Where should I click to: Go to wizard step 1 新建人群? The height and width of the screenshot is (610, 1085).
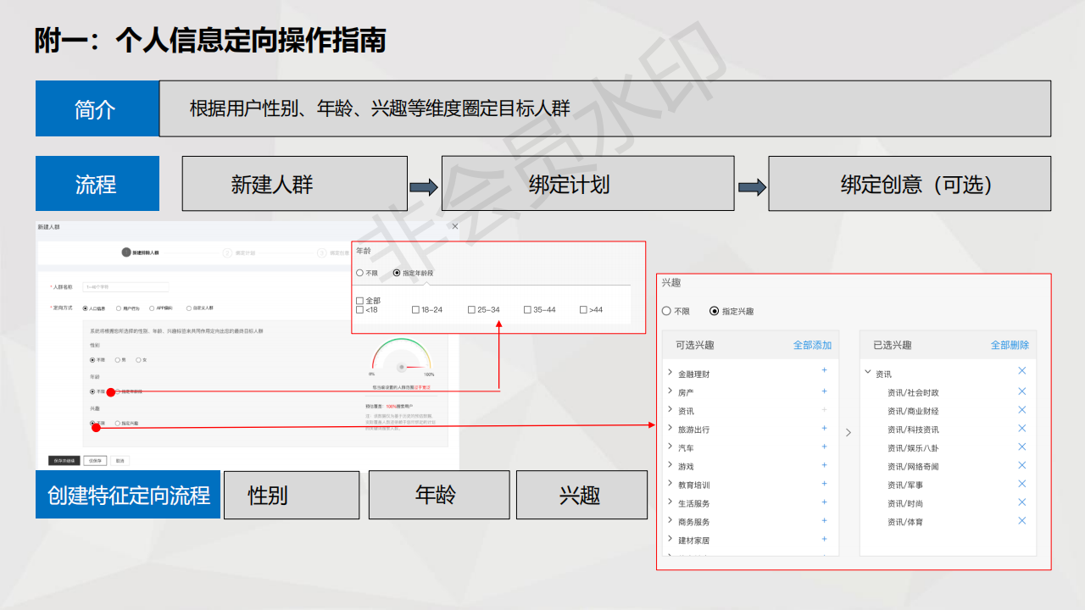pyautogui.click(x=140, y=252)
